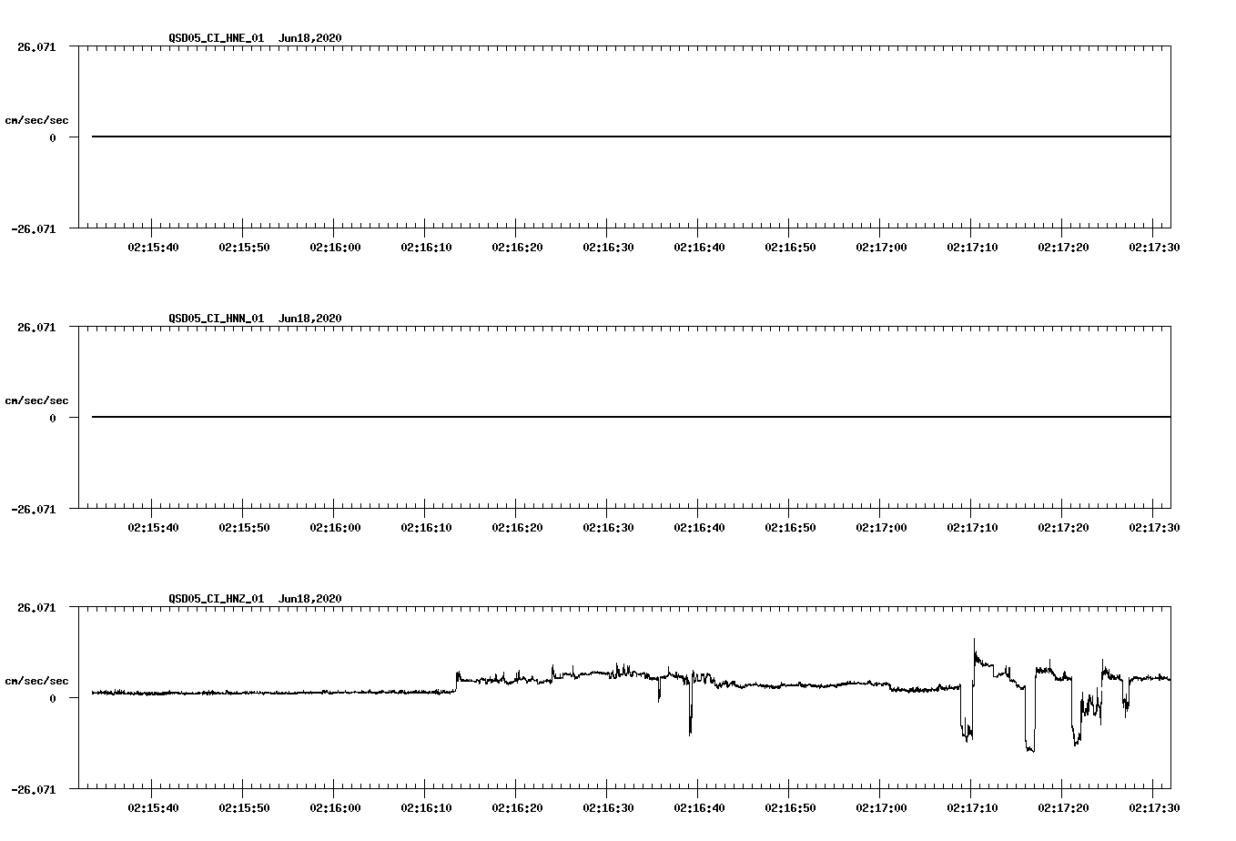The image size is (1236, 841).
Task: Click the flat HNE trace line
Action: tap(631, 137)
